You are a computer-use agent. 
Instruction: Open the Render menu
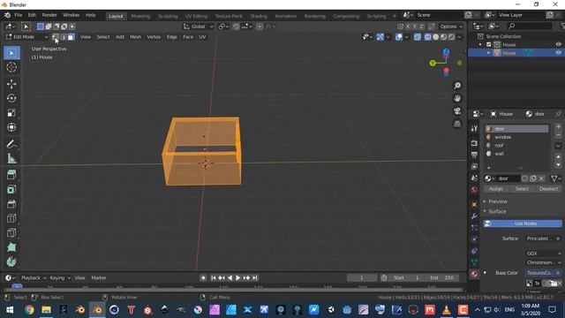[x=49, y=15]
